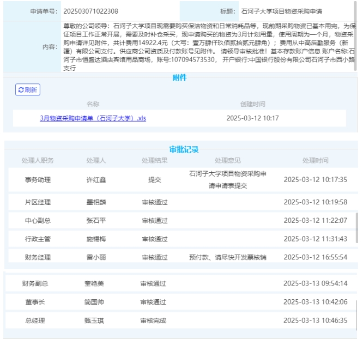Click timestamp 2025-03-13 09:54:14 of 财务副总
Screen dimensions: 363x345
315,283
